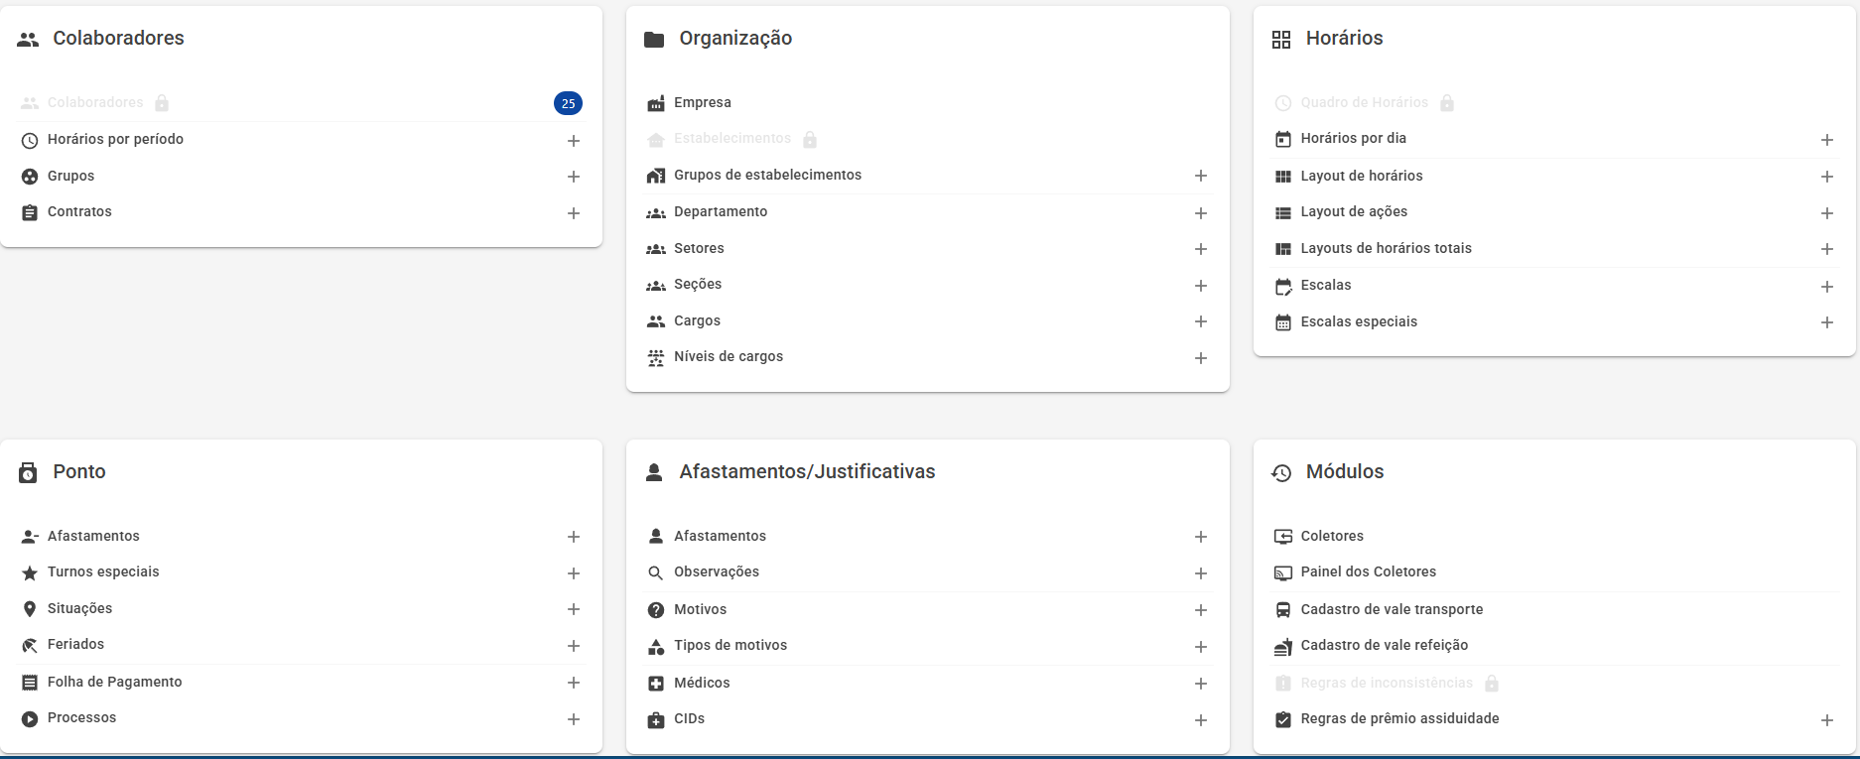Go to Situações
This screenshot has height=759, width=1860.
(x=79, y=608)
